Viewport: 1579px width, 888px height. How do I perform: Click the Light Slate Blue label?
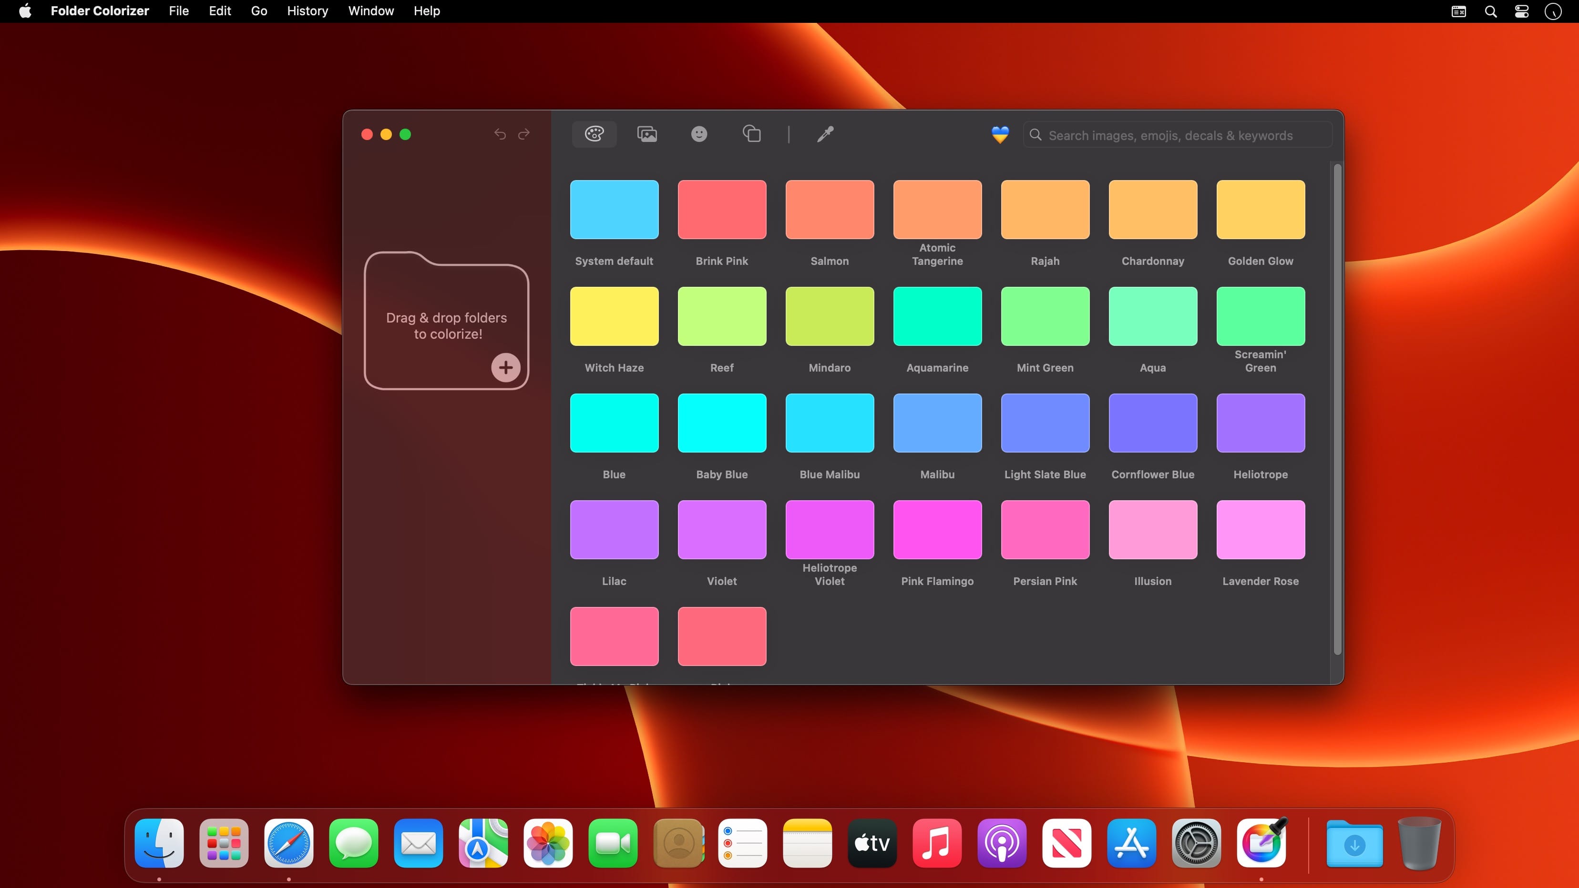tap(1045, 474)
